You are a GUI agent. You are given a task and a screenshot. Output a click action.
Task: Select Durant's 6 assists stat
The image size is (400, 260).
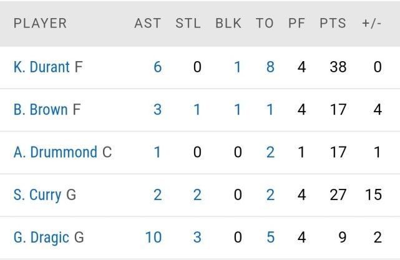coord(157,67)
